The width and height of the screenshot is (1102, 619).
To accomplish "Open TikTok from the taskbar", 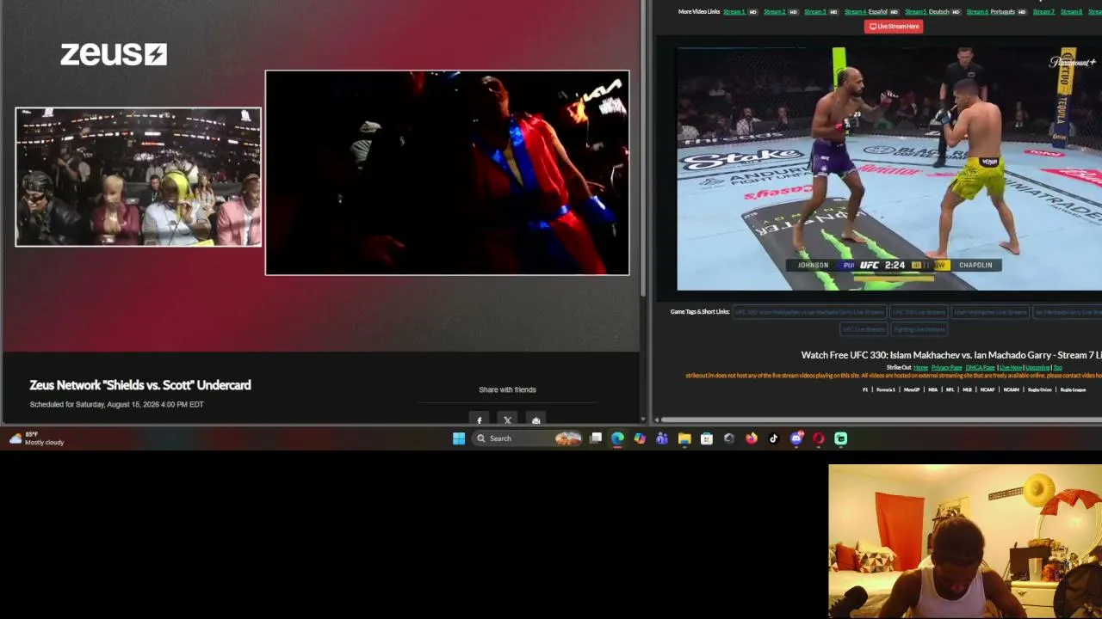I will click(x=774, y=438).
